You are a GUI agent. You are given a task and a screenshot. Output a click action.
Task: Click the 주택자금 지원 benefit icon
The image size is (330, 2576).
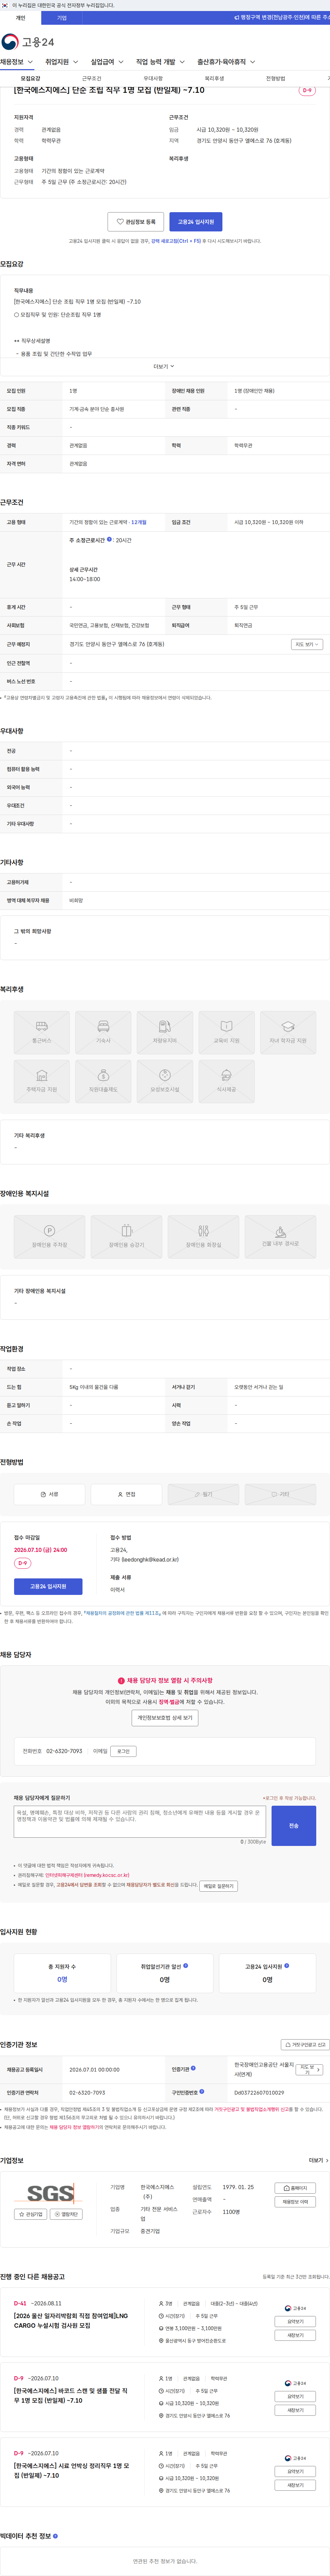coord(42,1081)
